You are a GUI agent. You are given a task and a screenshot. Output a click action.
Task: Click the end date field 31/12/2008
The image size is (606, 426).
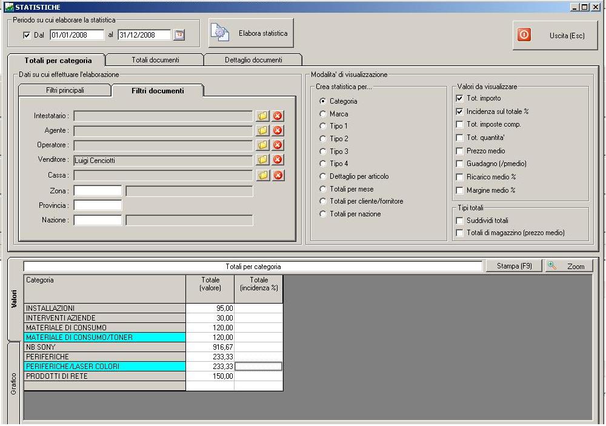[144, 35]
